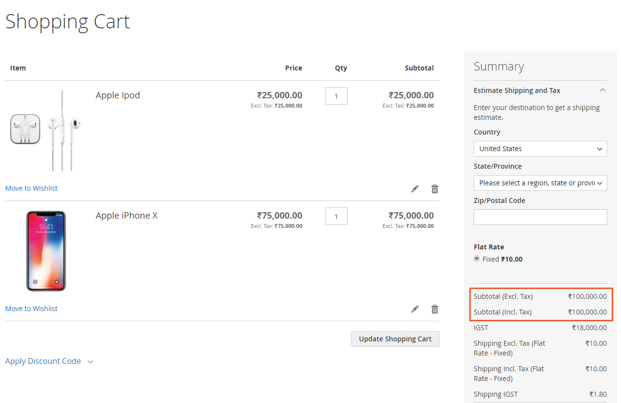Move Apple Ipod to Wishlist
The width and height of the screenshot is (621, 403).
click(x=31, y=188)
